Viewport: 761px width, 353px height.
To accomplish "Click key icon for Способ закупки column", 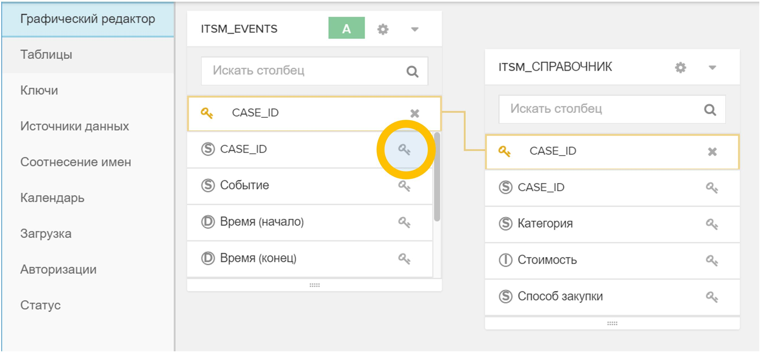I will tap(712, 297).
